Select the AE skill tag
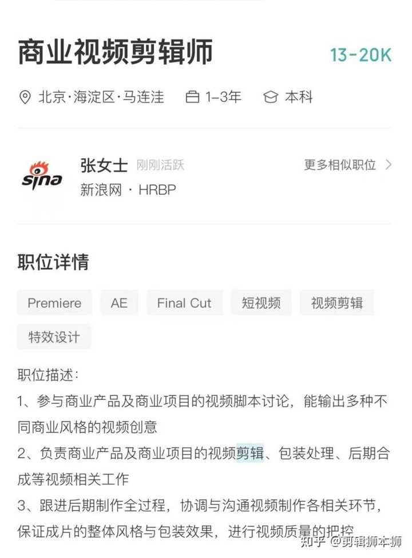Image resolution: width=412 pixels, height=558 pixels. pyautogui.click(x=119, y=303)
